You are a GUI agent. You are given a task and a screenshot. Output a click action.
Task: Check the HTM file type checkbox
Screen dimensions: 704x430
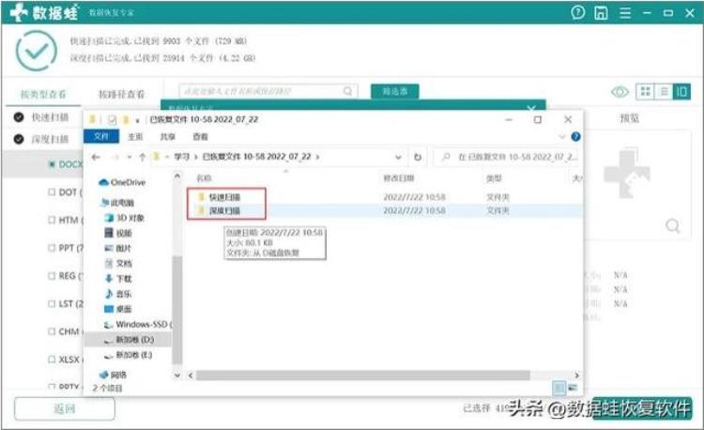(52, 220)
